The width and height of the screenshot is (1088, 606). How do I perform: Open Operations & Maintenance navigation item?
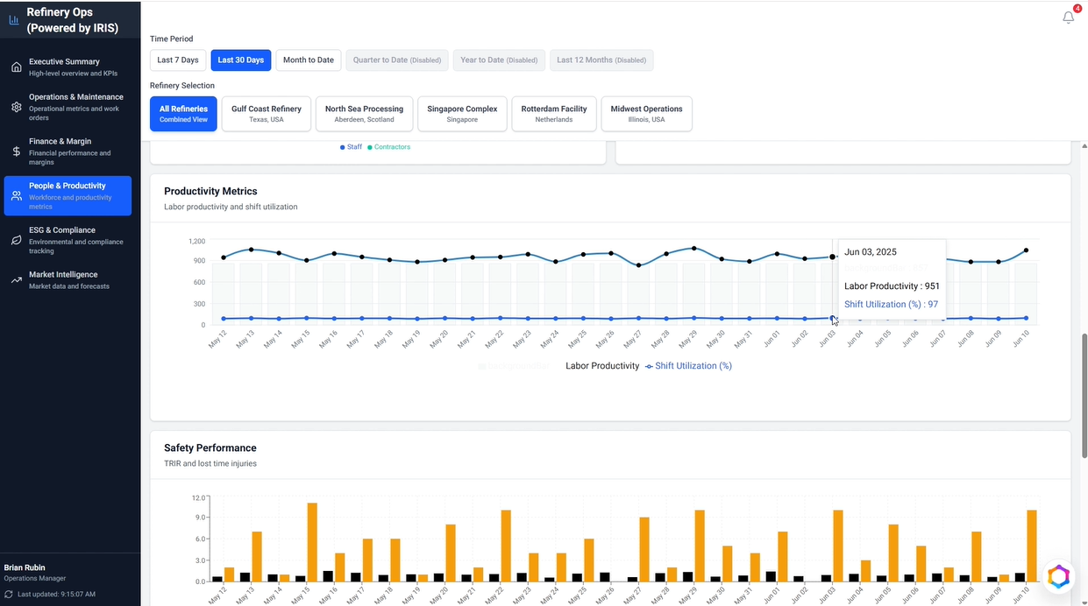coord(68,107)
